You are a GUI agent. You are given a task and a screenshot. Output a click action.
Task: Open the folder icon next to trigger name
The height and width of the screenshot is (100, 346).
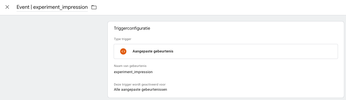tap(94, 7)
